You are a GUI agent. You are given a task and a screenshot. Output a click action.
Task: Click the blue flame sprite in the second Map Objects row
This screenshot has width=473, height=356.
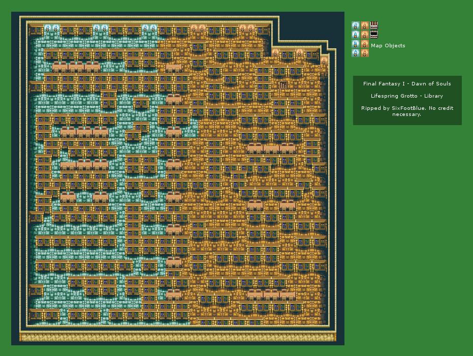click(x=356, y=35)
